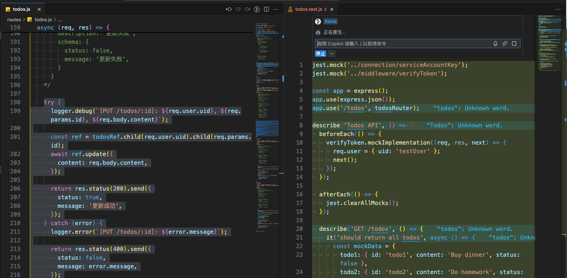Click the circled git graph icon
The width and height of the screenshot is (567, 278).
[257, 9]
